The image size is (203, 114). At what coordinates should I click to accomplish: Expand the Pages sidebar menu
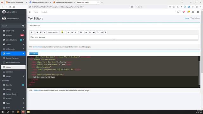pyautogui.click(x=13, y=103)
